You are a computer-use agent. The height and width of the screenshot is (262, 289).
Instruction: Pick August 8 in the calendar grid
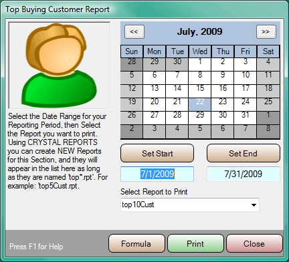268,132
